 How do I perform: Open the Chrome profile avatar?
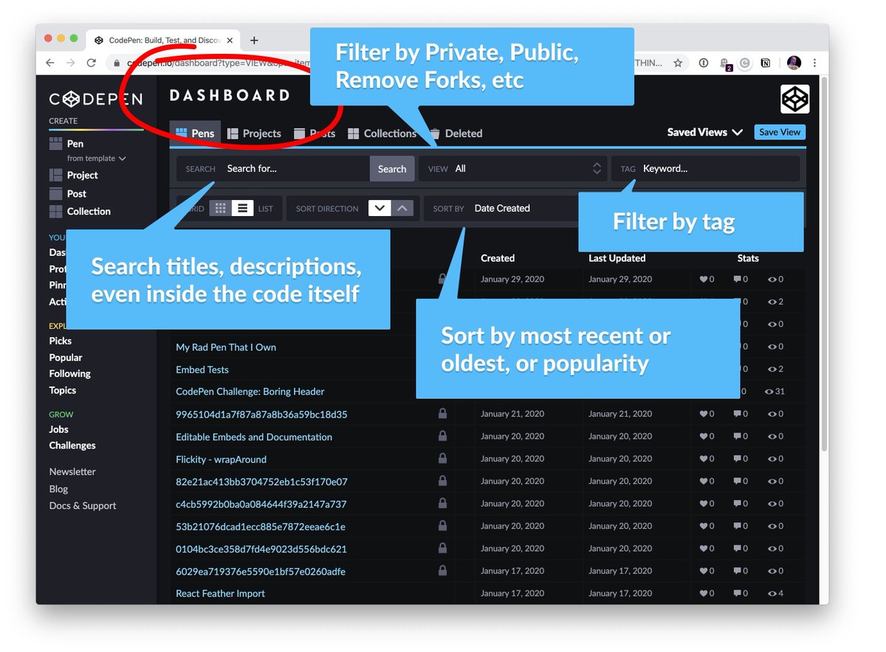[x=793, y=63]
